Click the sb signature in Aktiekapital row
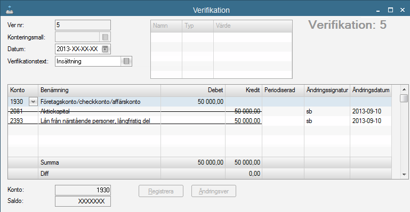Screen dimensions: 410x212 pos(327,111)
